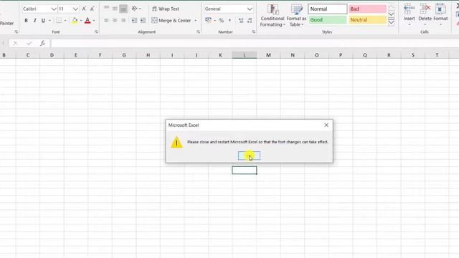Select column F header
The width and height of the screenshot is (459, 258).
coord(100,55)
